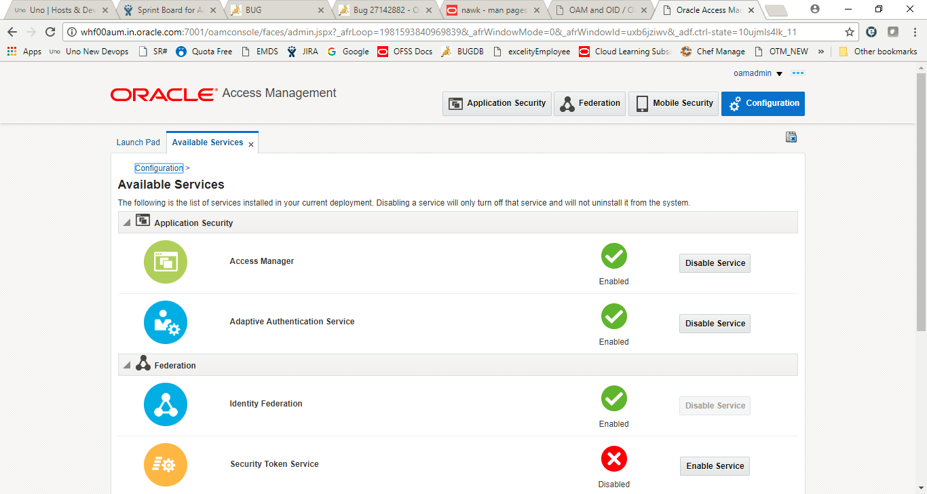This screenshot has width=927, height=494.
Task: Open the Mobile Security menu
Action: [x=673, y=104]
